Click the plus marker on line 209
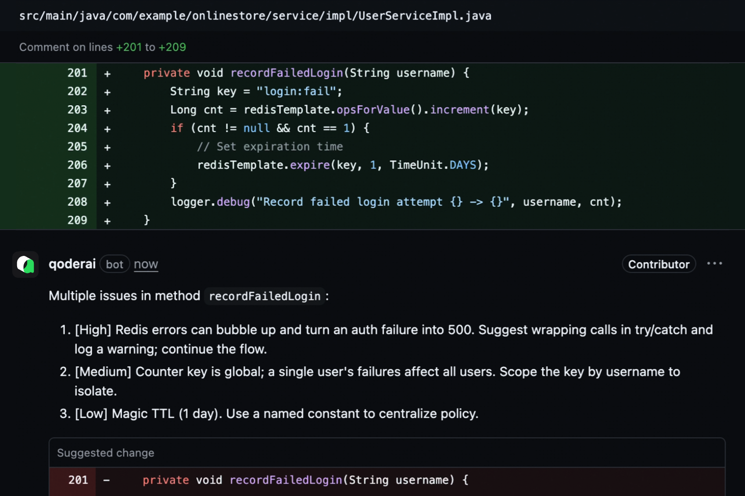Screen dimensions: 745x496 (107, 220)
